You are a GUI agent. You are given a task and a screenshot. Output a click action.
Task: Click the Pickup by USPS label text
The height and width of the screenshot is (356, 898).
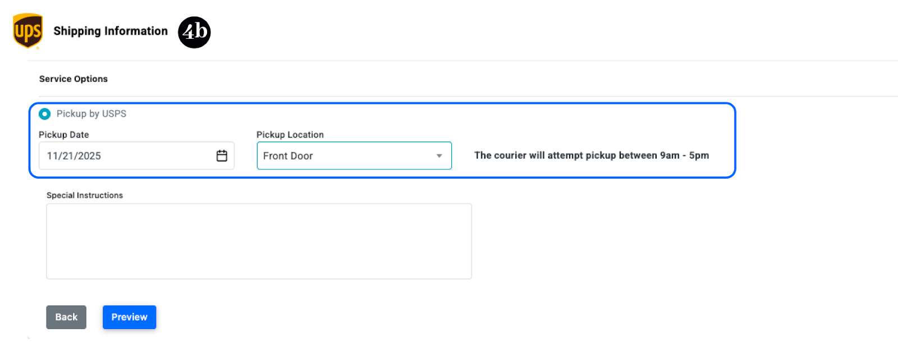click(x=91, y=114)
